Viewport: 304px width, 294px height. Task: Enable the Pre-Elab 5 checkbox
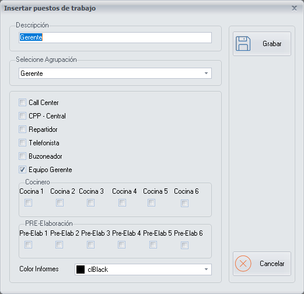pos(153,244)
